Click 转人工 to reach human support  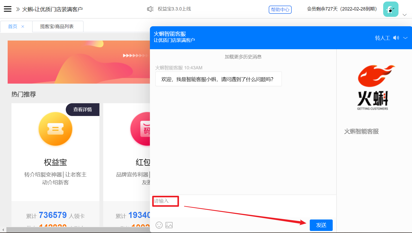(382, 38)
